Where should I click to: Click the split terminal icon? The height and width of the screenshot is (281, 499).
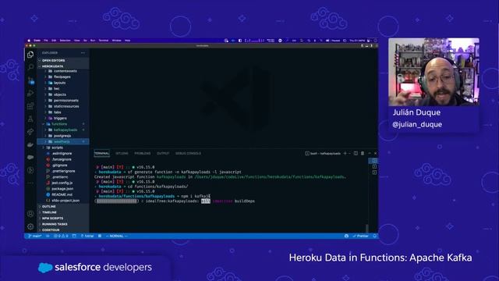[x=356, y=153]
